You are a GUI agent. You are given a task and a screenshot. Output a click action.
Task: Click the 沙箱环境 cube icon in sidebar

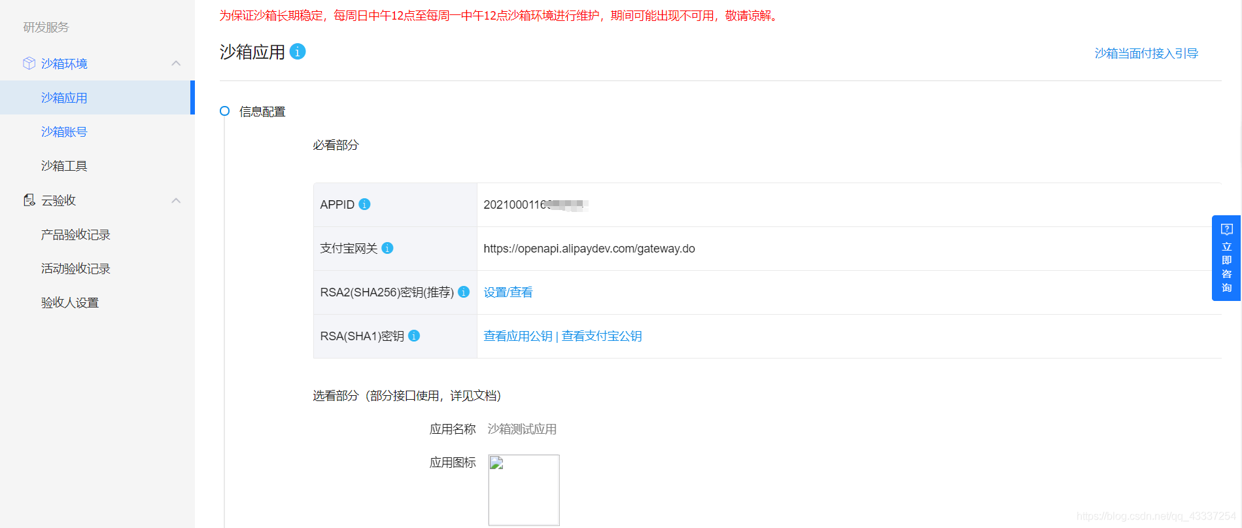pyautogui.click(x=29, y=63)
